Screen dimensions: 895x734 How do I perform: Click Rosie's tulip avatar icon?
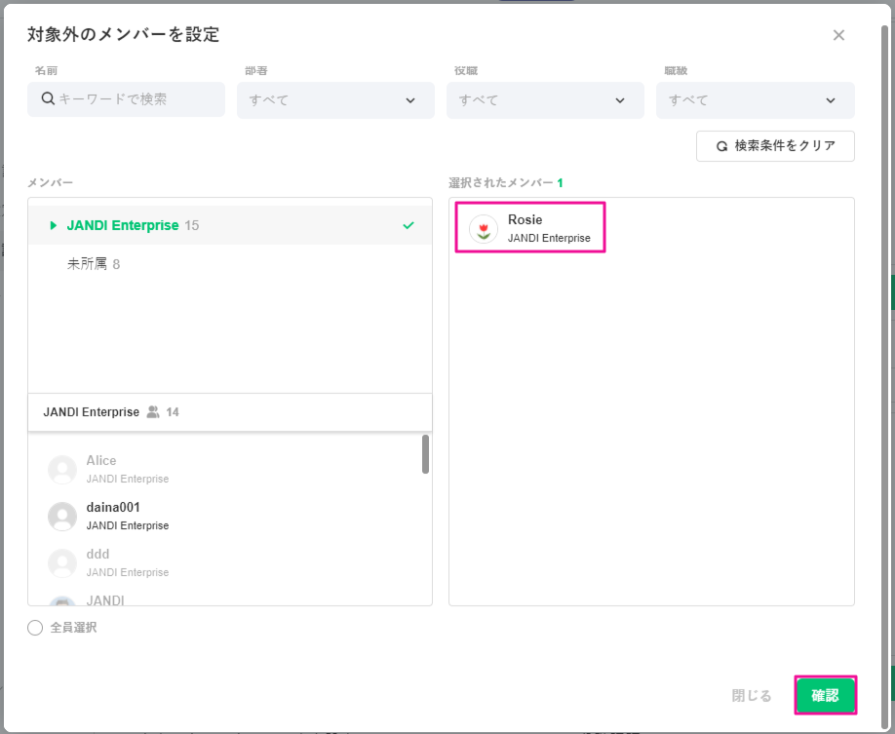[484, 229]
